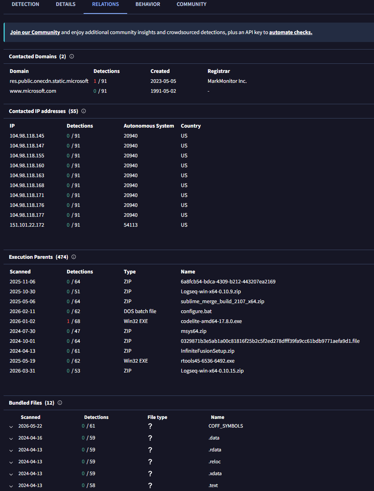
Task: Open domain res.public.onecdn.static.microsoft
Action: pos(49,81)
